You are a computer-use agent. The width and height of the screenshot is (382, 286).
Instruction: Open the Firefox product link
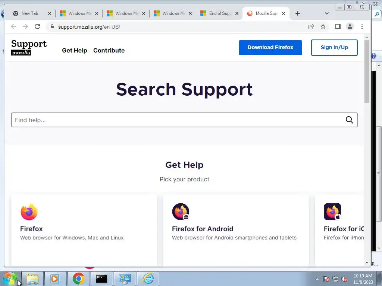(31, 229)
